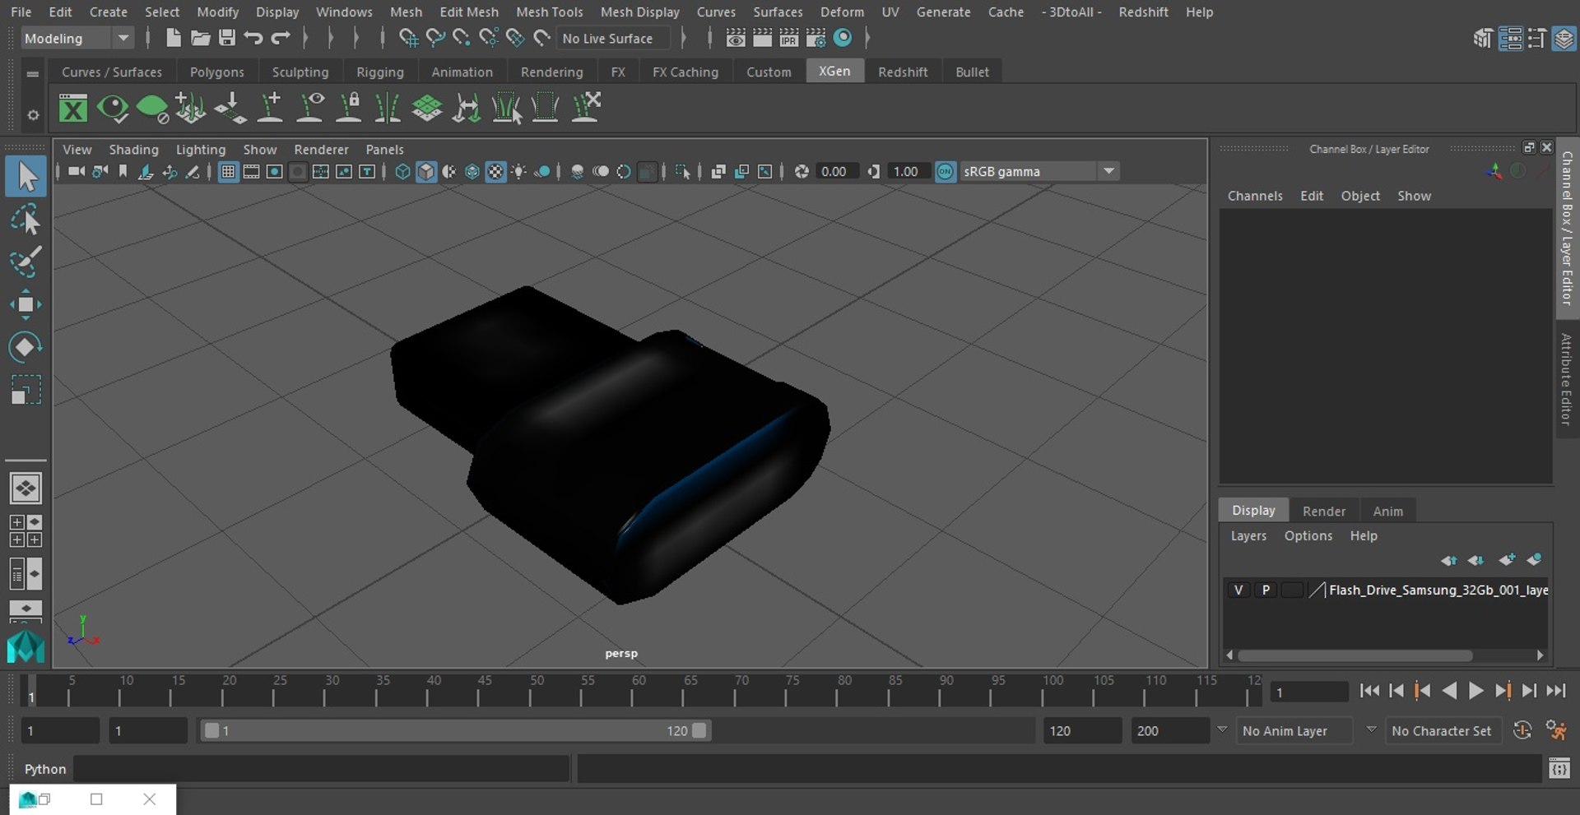
Task: Click the Python script language label
Action: tap(44, 769)
